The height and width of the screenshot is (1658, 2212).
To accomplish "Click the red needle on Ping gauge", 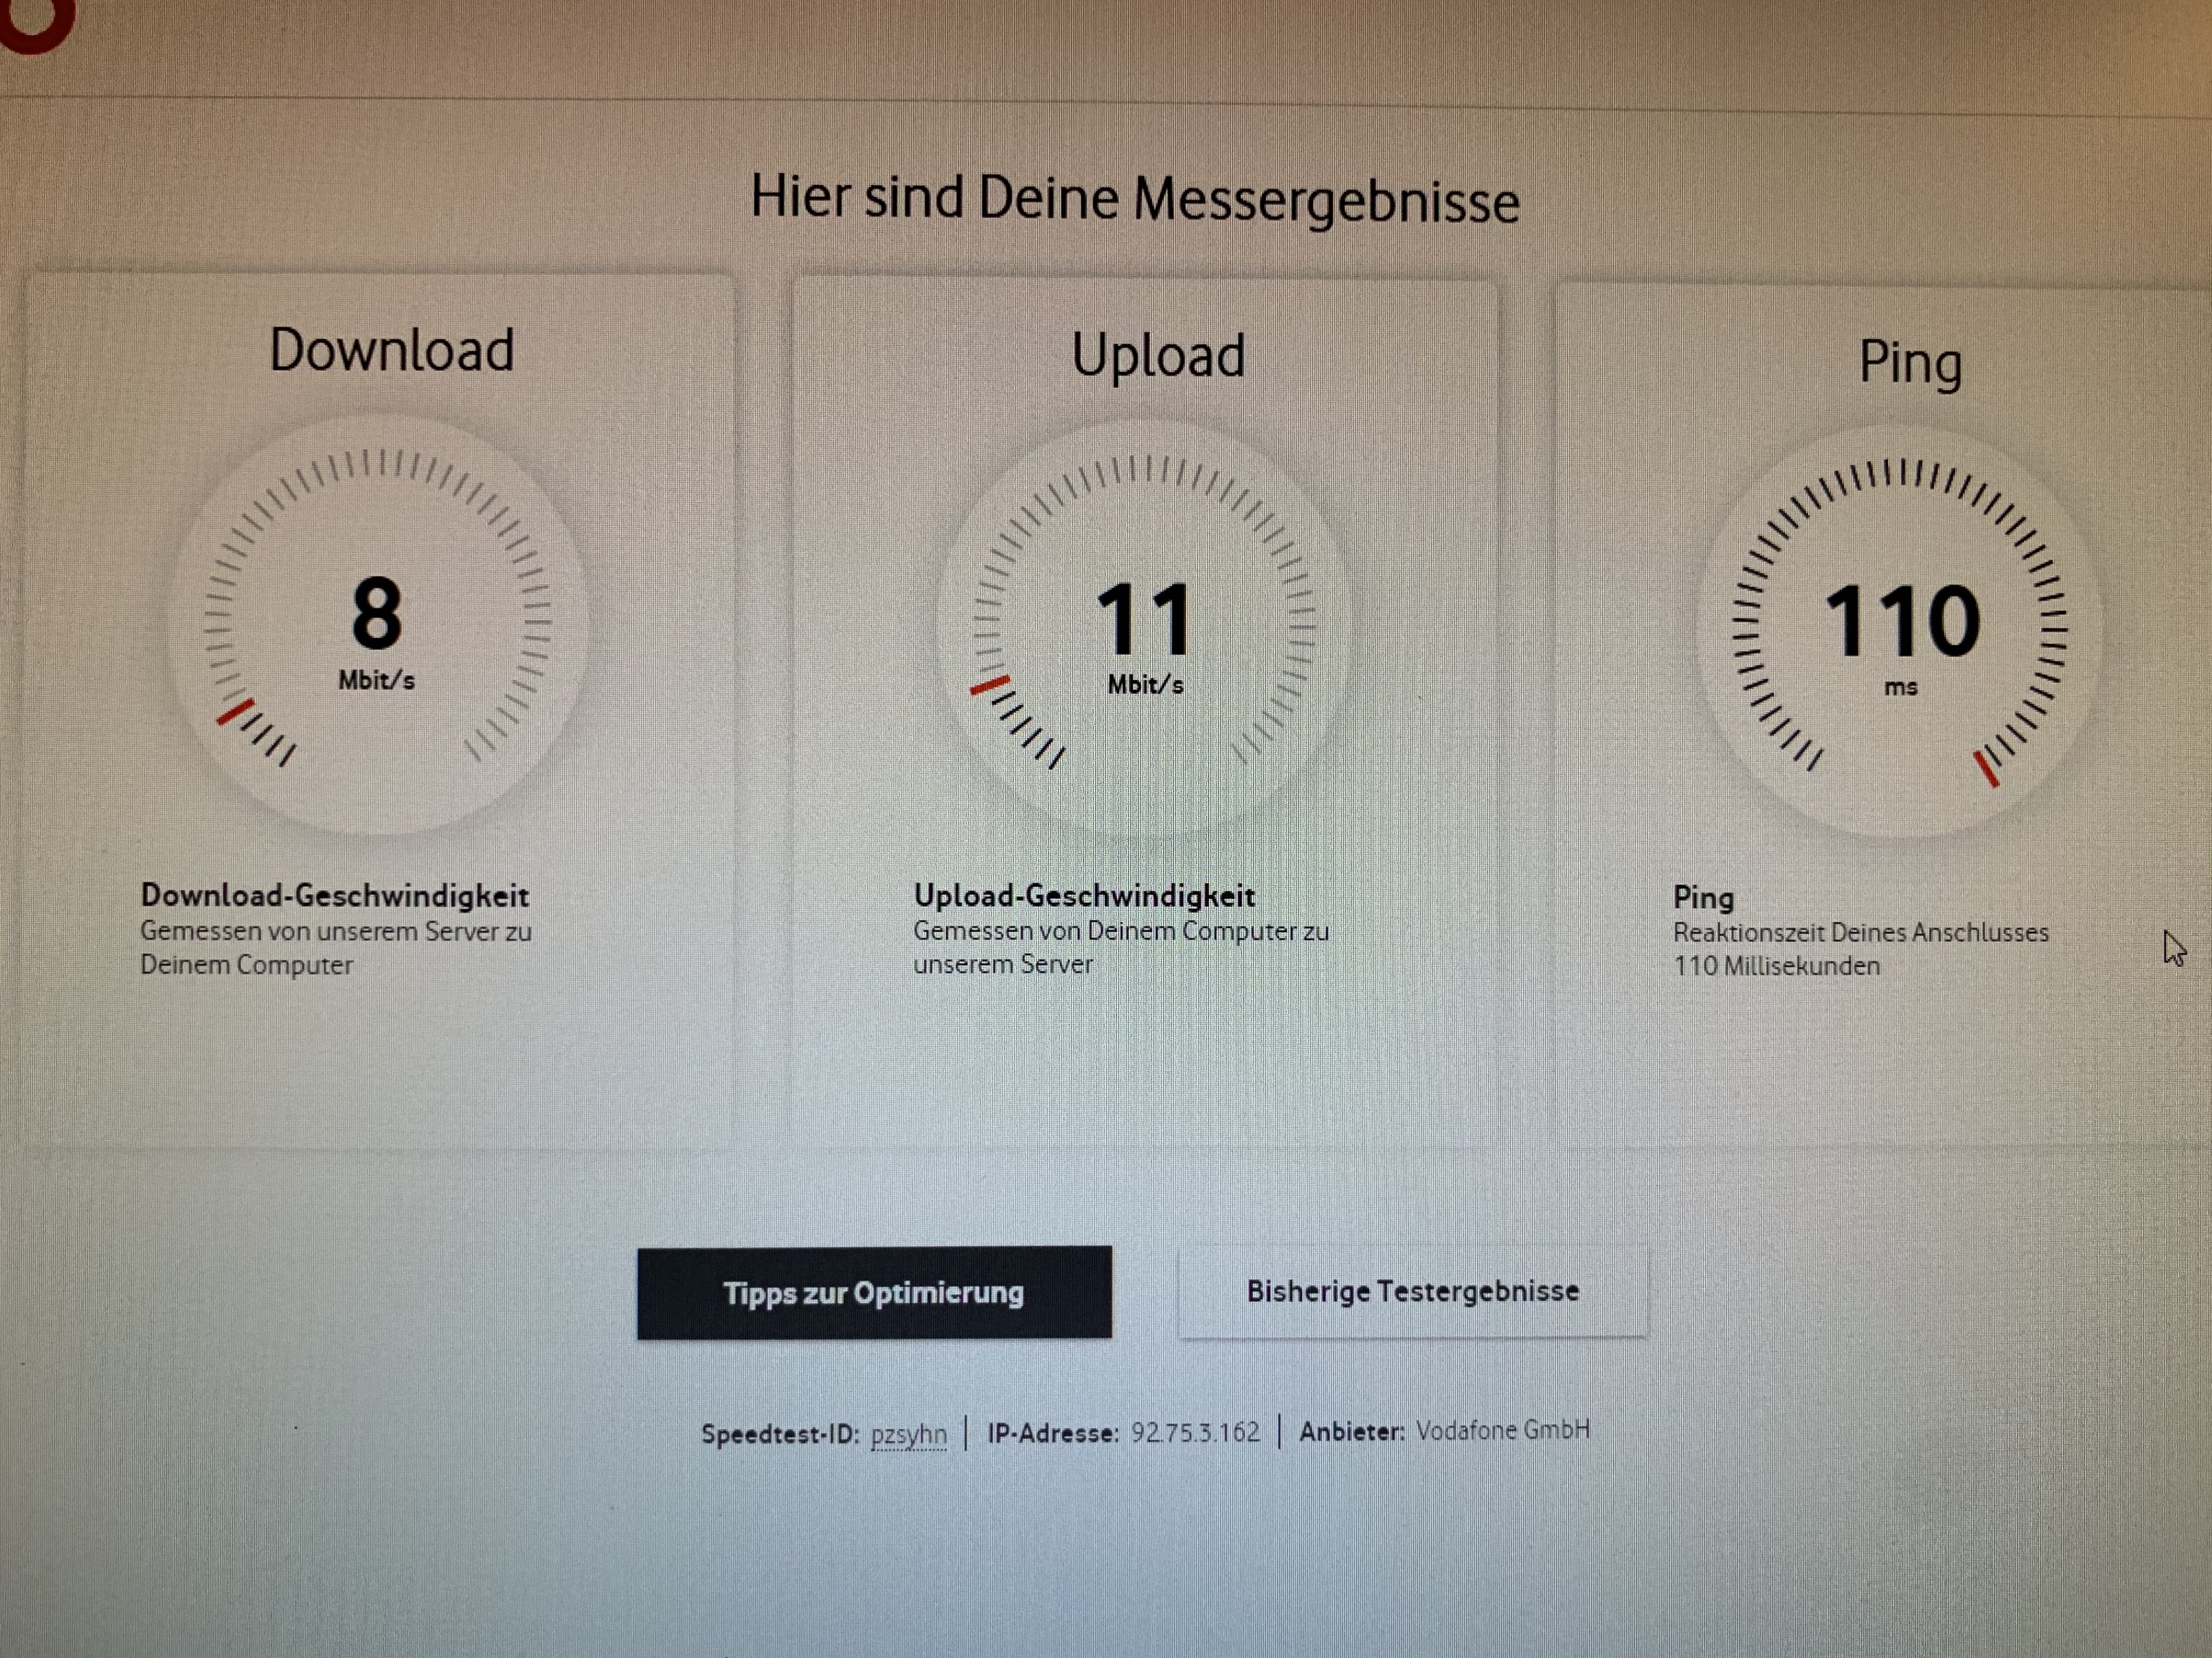I will point(1986,769).
